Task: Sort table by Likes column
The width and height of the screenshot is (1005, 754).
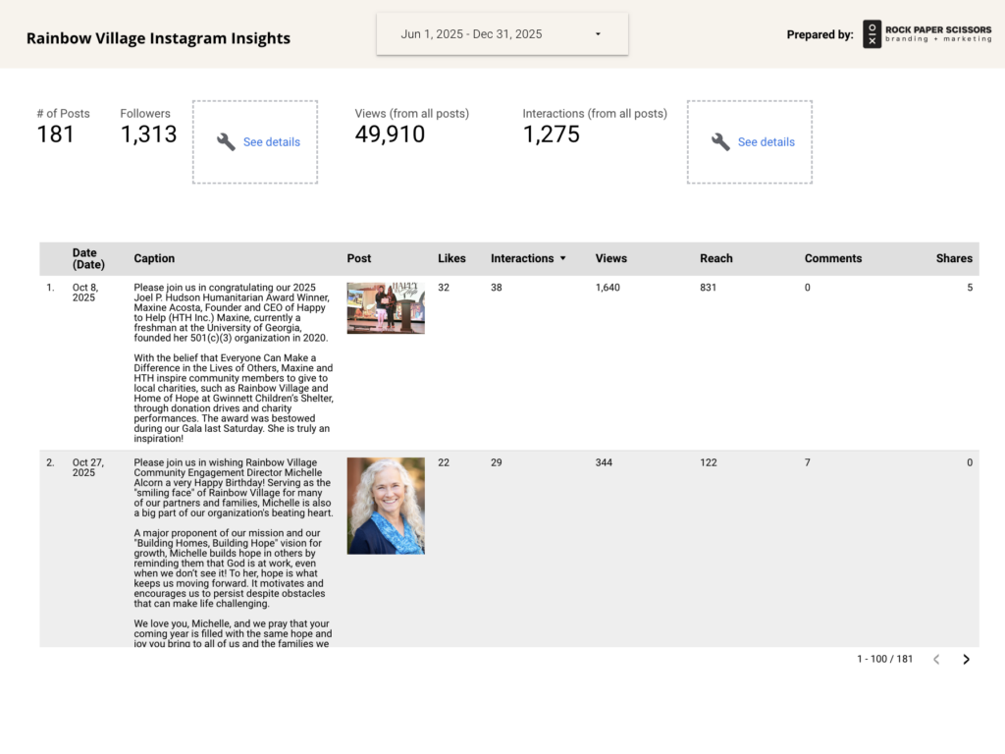Action: [x=451, y=258]
